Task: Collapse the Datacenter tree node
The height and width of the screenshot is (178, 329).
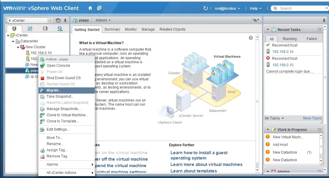Action: point(13,41)
